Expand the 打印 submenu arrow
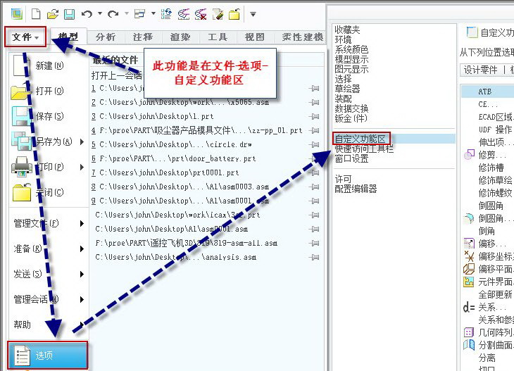Viewport: 514px width, 371px height. point(82,167)
